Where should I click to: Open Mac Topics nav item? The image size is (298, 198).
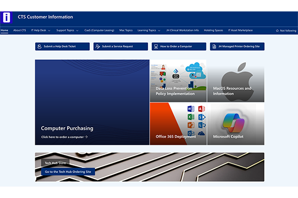(126, 30)
